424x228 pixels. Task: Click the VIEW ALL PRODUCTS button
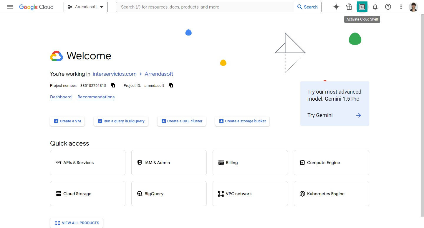point(77,223)
